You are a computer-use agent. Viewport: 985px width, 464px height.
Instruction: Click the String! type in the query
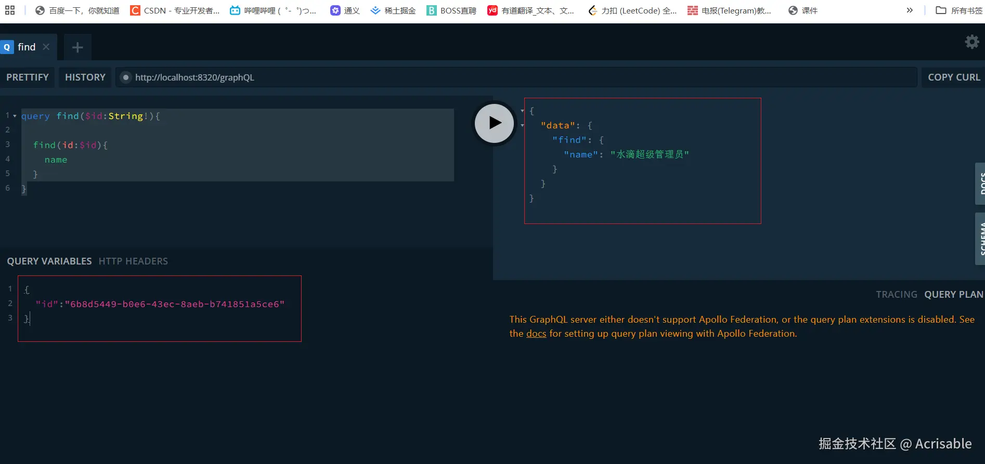(128, 116)
